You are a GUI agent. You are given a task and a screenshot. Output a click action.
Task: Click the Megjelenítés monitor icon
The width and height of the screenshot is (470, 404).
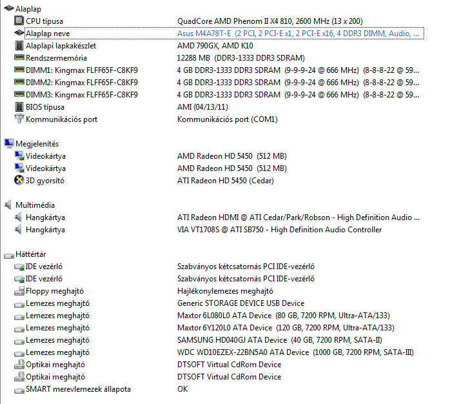(x=9, y=143)
